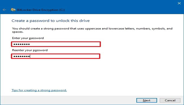Click the empty blue title bar area

pos(117,7)
